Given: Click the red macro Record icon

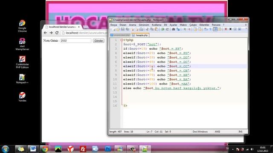Looking at the screenshot, I should (226, 29).
